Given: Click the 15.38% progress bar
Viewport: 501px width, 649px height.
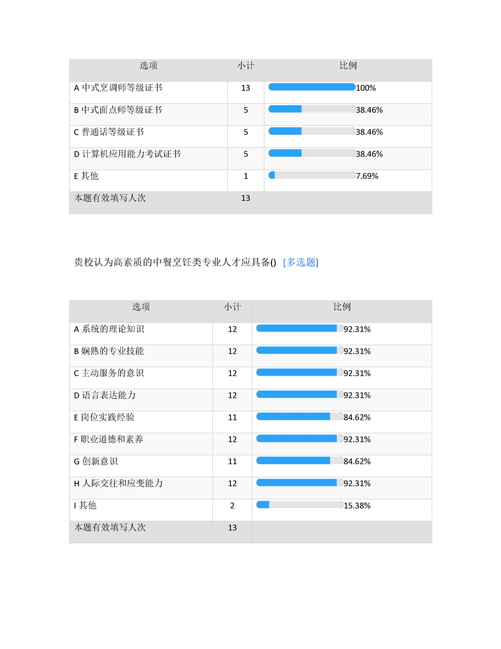Looking at the screenshot, I should pyautogui.click(x=300, y=505).
